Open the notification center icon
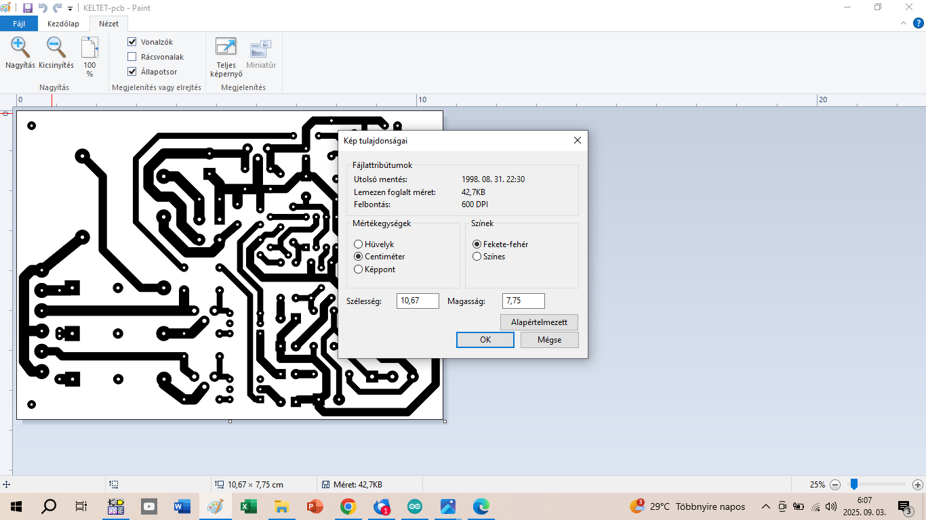 point(904,506)
